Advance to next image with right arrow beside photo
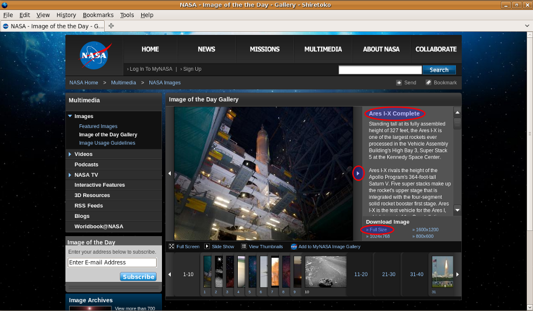Image resolution: width=533 pixels, height=311 pixels. [x=358, y=174]
